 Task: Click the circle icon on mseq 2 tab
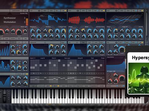pyautogui.click(x=81, y=86)
